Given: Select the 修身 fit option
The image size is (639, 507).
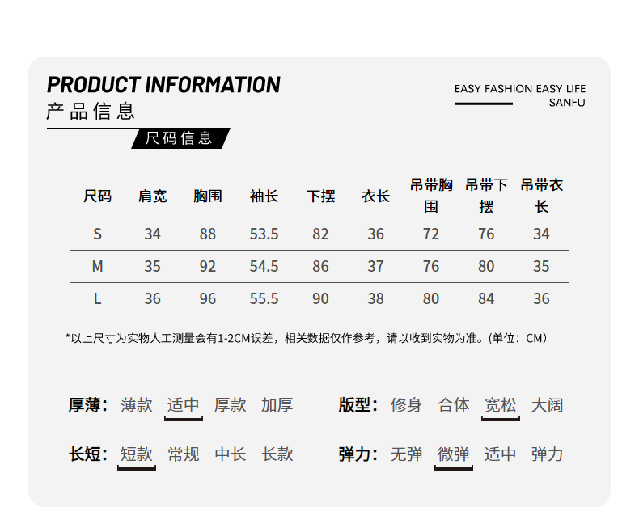Looking at the screenshot, I should coord(406,405).
